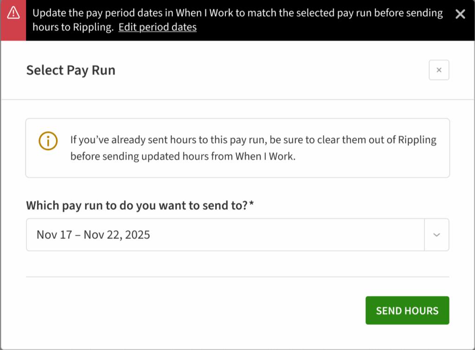The image size is (475, 350).
Task: Click the "hours to Rippling." banner text
Action: [73, 27]
